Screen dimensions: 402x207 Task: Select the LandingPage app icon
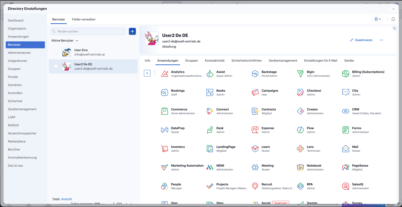click(210, 149)
